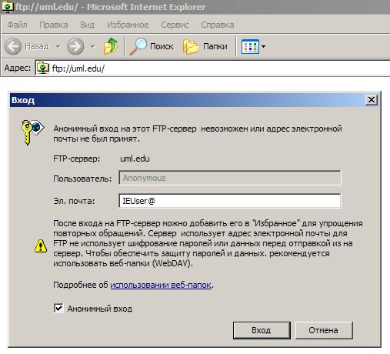Open the Views dropdown arrow
Screen dimensions: 390x354
pos(263,47)
